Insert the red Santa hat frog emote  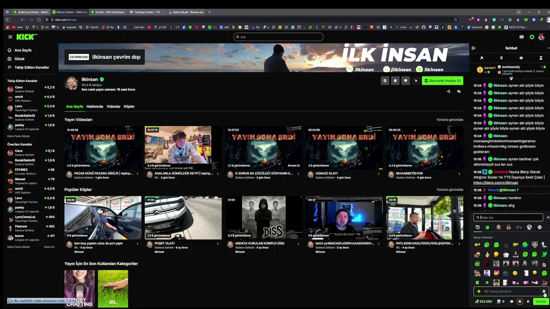point(477,254)
